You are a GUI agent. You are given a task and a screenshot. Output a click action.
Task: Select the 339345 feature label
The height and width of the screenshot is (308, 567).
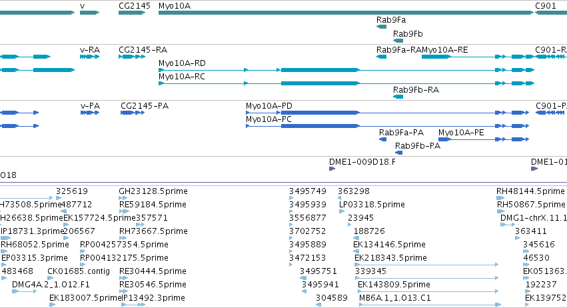point(370,271)
